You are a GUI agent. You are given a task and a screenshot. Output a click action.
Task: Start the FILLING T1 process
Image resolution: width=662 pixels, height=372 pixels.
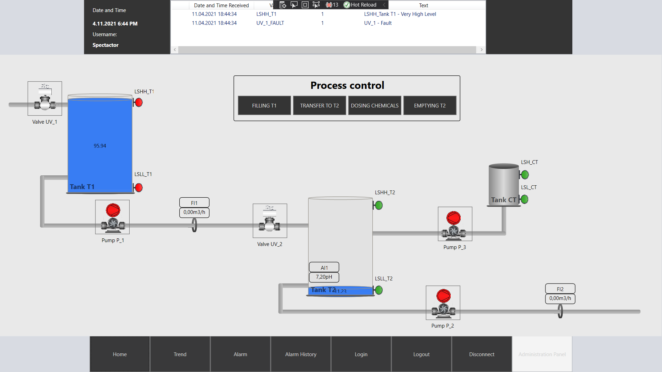pos(264,105)
